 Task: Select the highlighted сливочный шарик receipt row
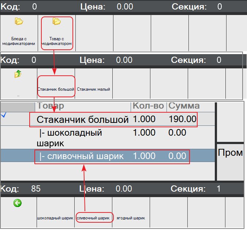pyautogui.click(x=108, y=156)
